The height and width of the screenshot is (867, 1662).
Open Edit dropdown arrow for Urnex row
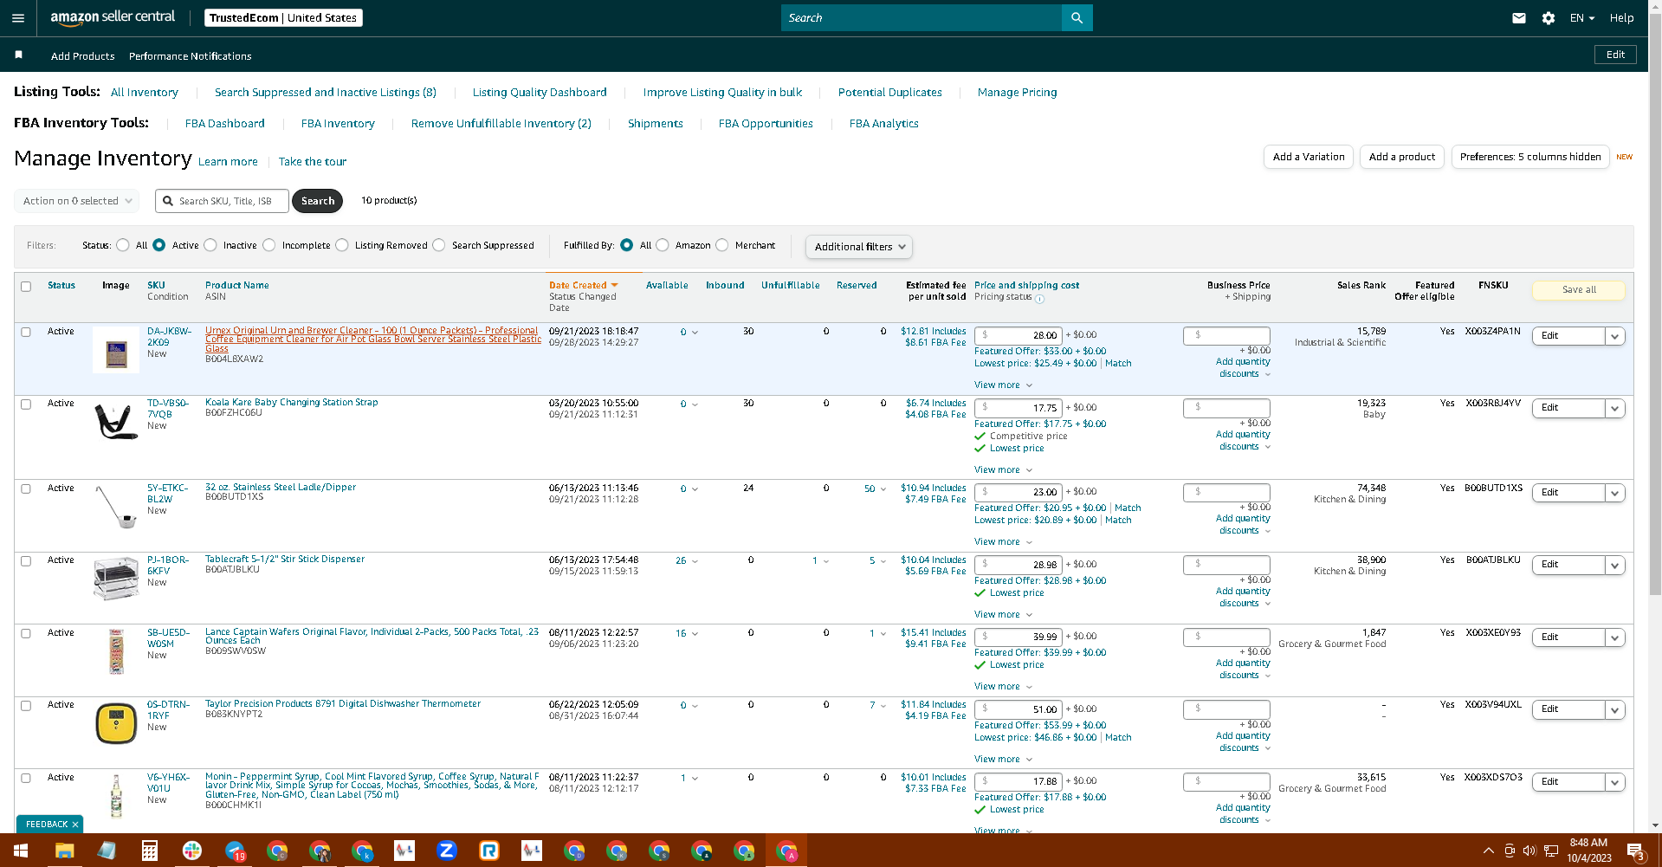coord(1614,336)
